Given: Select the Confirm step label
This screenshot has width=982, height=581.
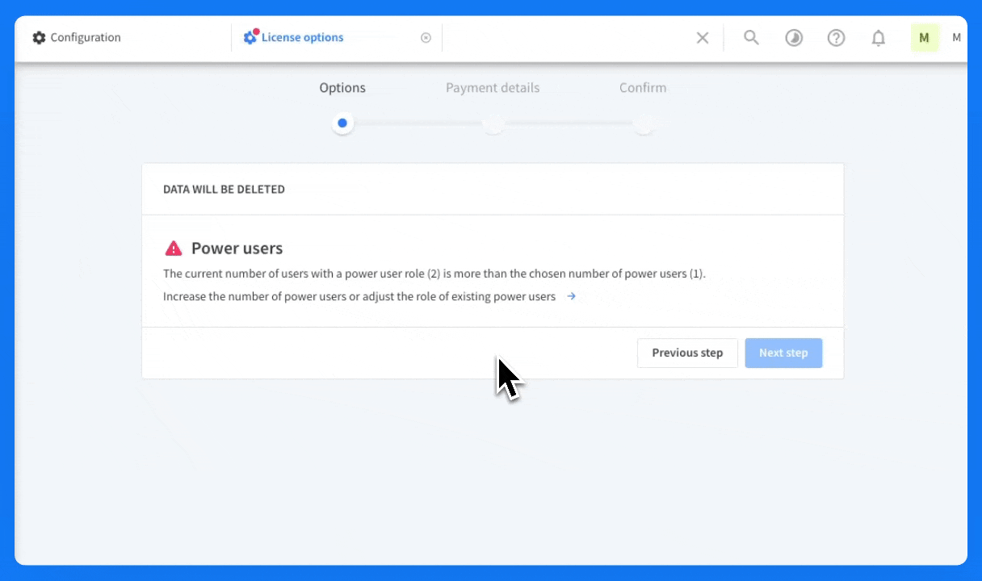Looking at the screenshot, I should (643, 88).
